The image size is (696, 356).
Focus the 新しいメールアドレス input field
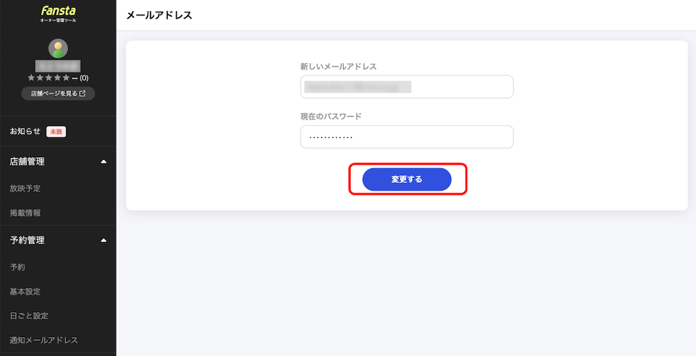[407, 87]
